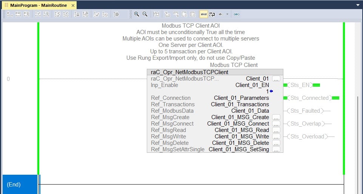Click the Ref_ModbusData parameter label
Screen dimensions: 363x194
click(172, 111)
